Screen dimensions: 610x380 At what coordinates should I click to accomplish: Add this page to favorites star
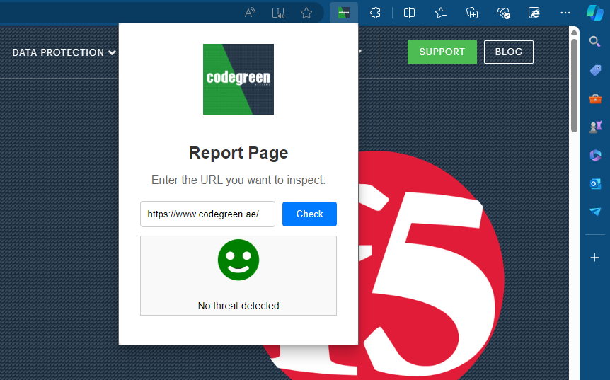[306, 13]
